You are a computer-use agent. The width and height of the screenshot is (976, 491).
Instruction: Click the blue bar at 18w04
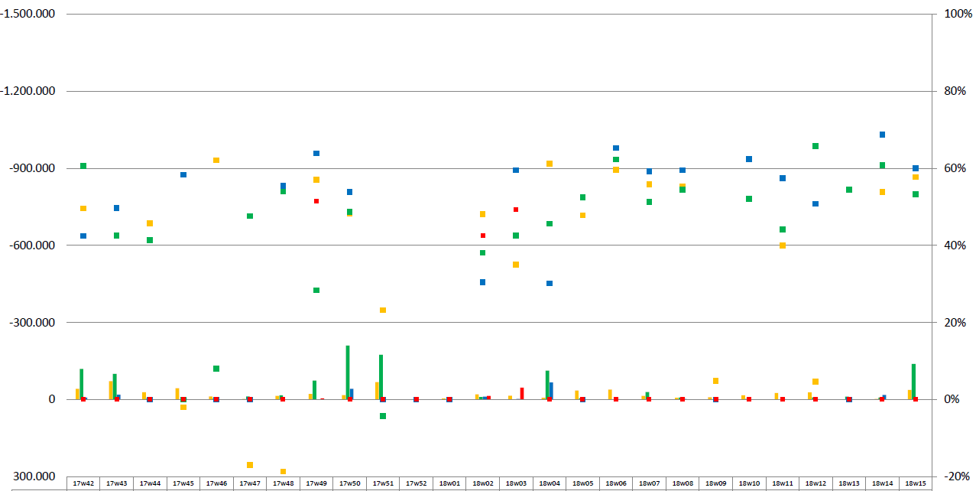(551, 391)
